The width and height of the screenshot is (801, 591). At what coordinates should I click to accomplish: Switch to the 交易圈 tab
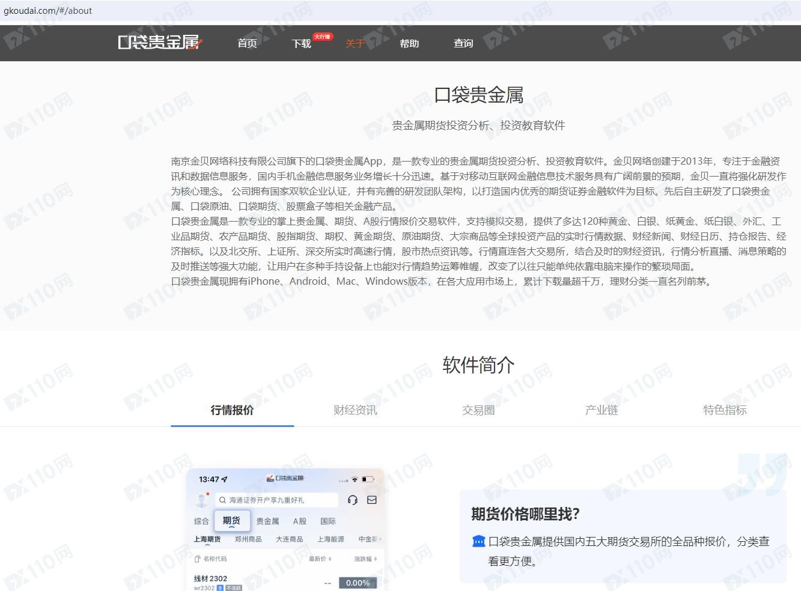pos(478,410)
